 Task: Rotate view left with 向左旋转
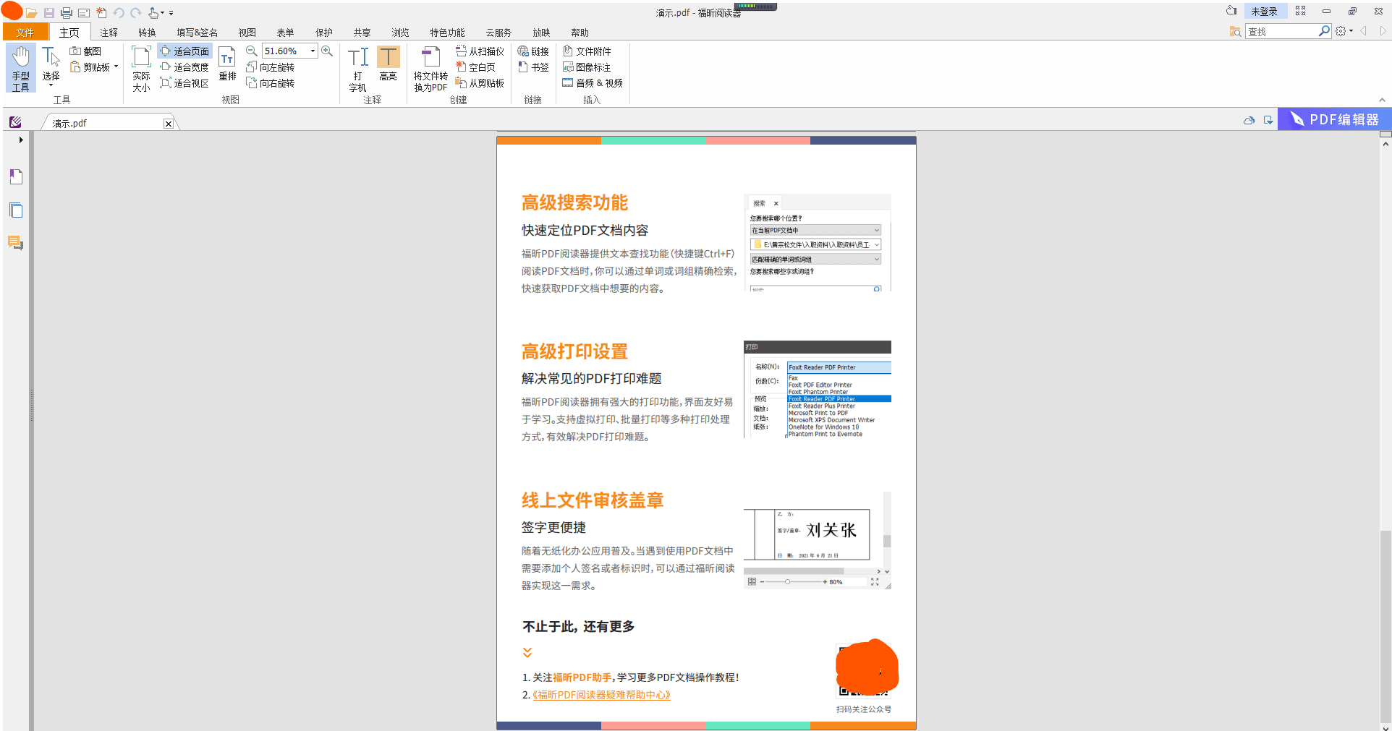(271, 67)
